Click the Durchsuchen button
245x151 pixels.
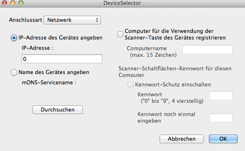(58, 109)
